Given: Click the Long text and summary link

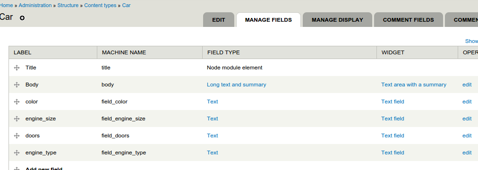Looking at the screenshot, I should tap(236, 85).
